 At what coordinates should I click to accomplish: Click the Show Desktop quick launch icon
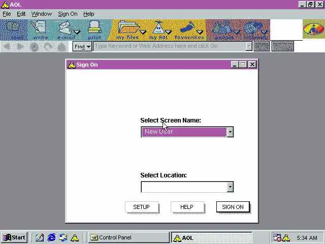[x=40, y=237]
